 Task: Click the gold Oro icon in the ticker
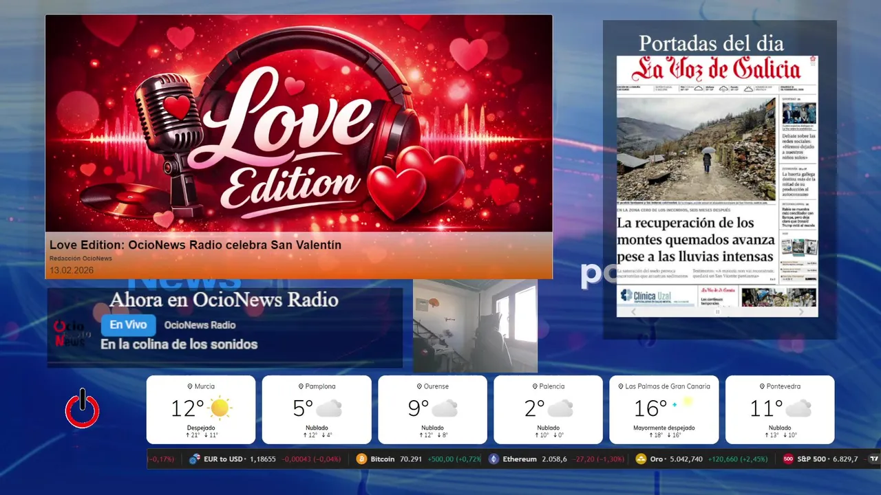point(641,459)
